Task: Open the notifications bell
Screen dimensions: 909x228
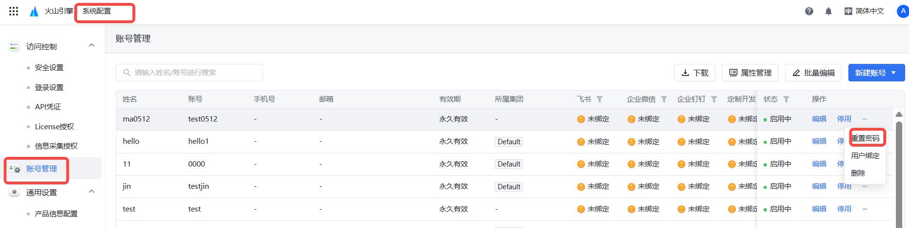Action: (828, 11)
